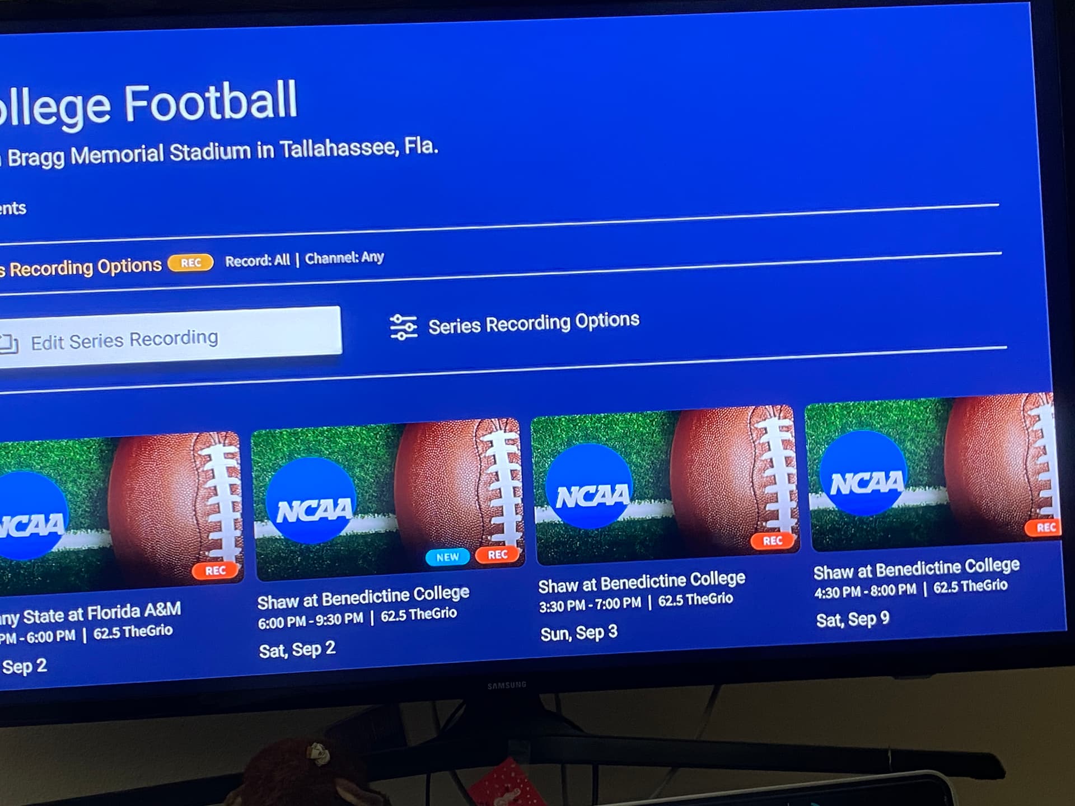
Task: Click REC badge on Sun, Sep 3 thumbnail
Action: coord(772,541)
